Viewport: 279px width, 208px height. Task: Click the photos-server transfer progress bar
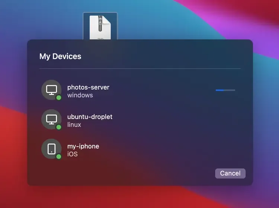coord(225,90)
